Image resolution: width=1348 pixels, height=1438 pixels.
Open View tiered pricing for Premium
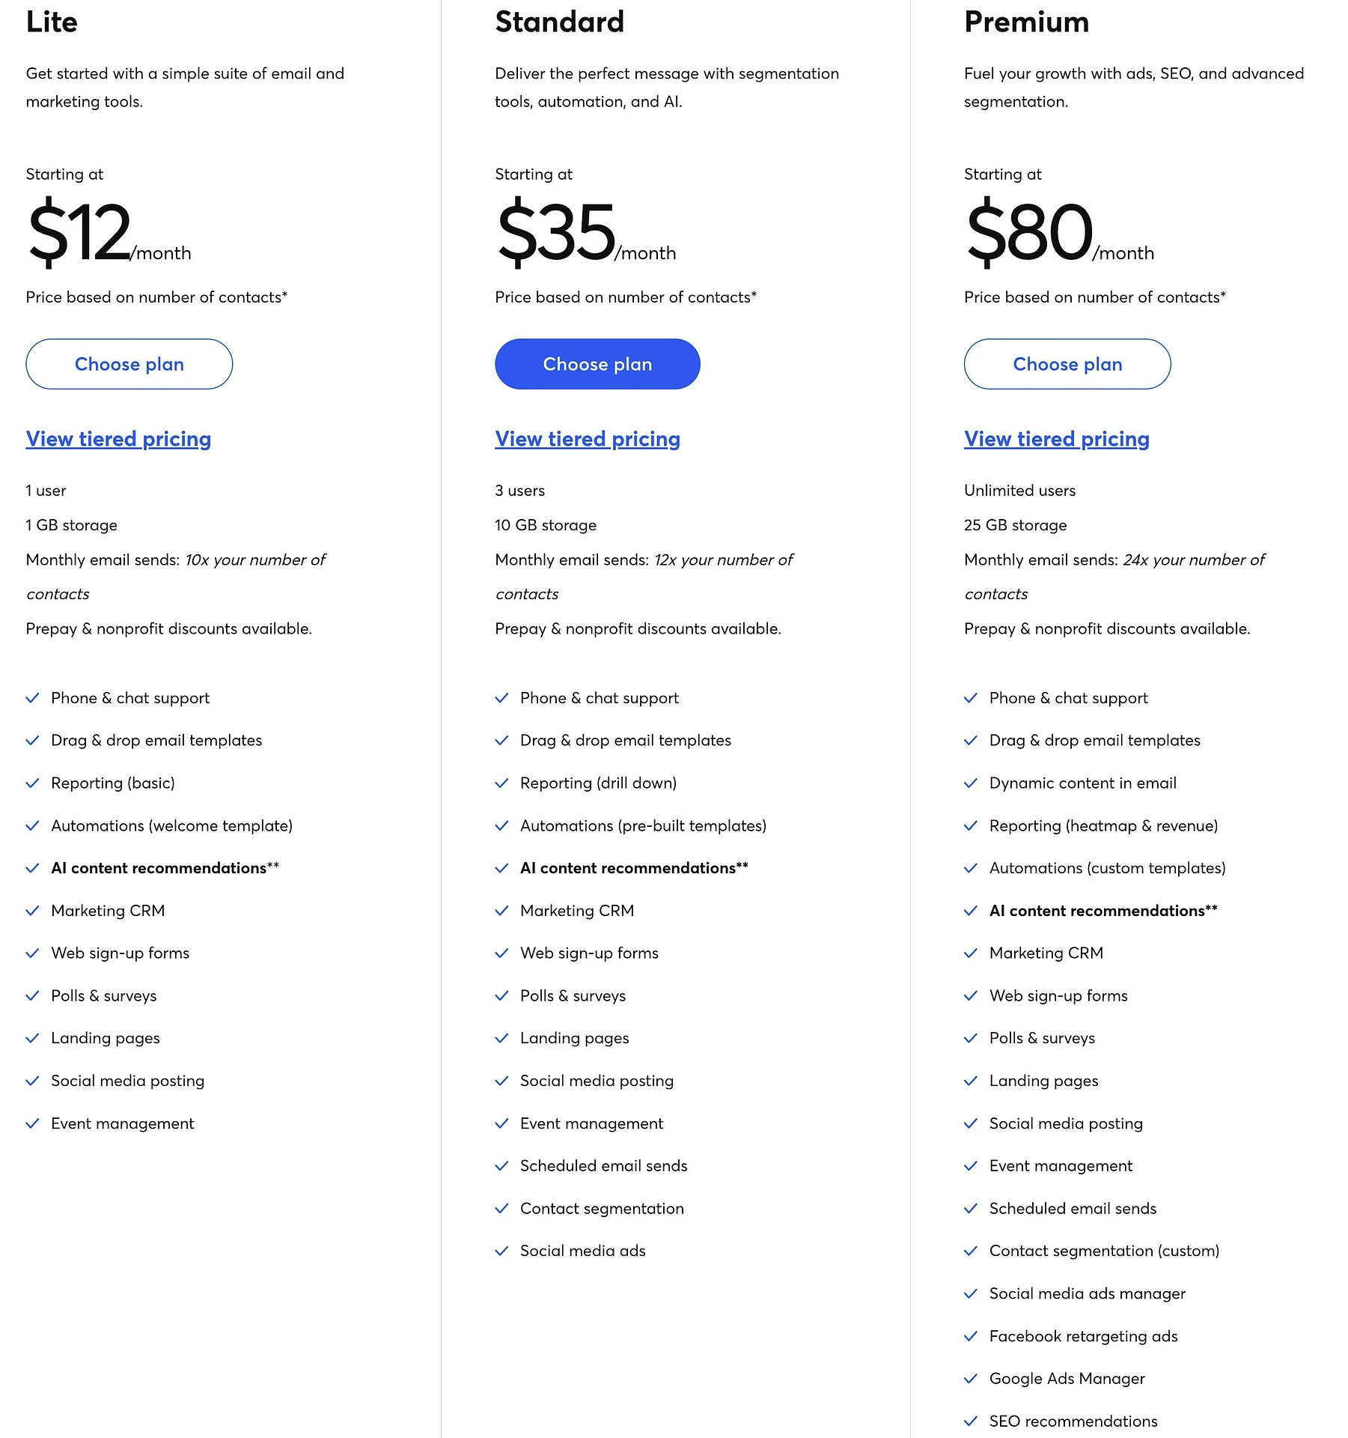tap(1056, 439)
